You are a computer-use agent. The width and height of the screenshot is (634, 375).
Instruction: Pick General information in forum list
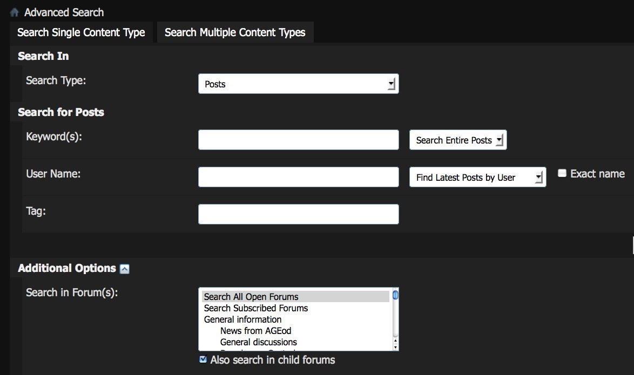click(242, 319)
